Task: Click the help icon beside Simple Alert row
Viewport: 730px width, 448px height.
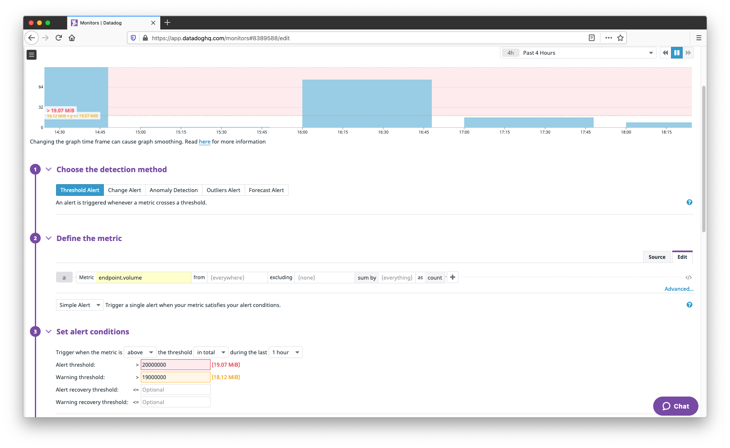Action: click(689, 304)
